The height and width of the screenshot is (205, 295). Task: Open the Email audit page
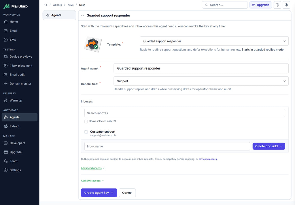20,75
